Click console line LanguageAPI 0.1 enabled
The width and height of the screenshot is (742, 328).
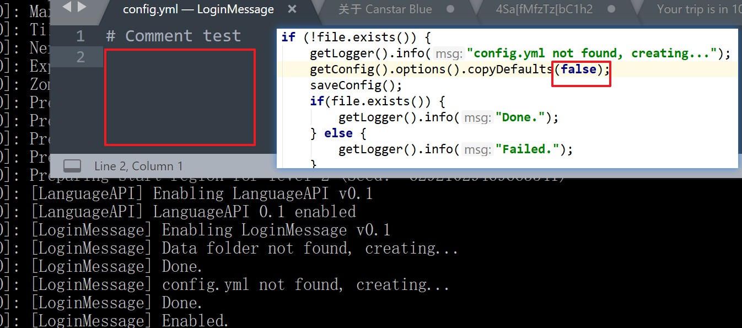[x=193, y=212]
